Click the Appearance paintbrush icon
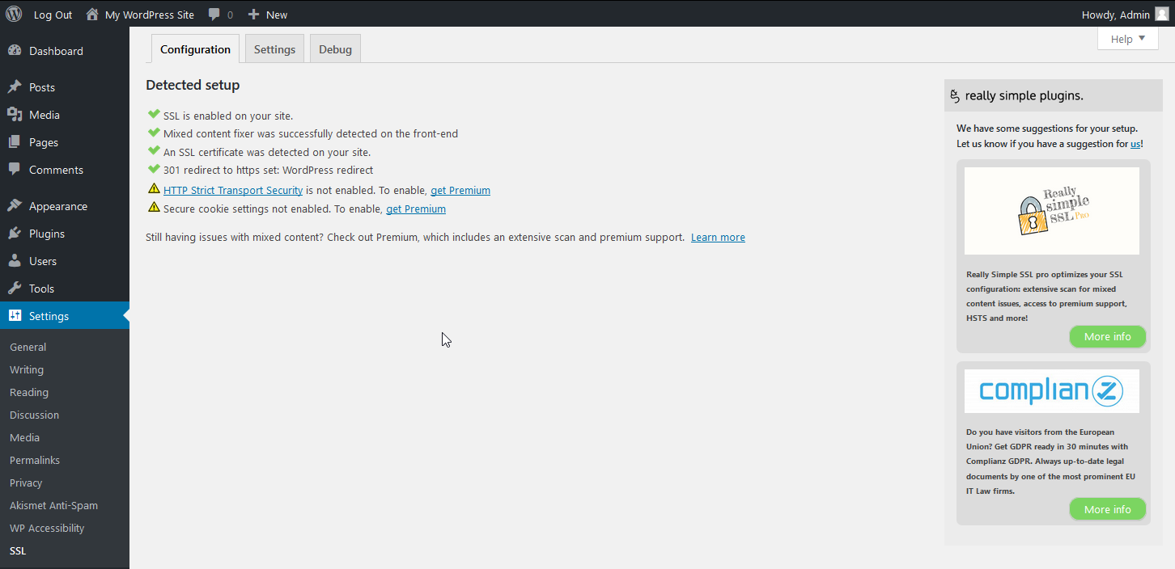 (15, 206)
